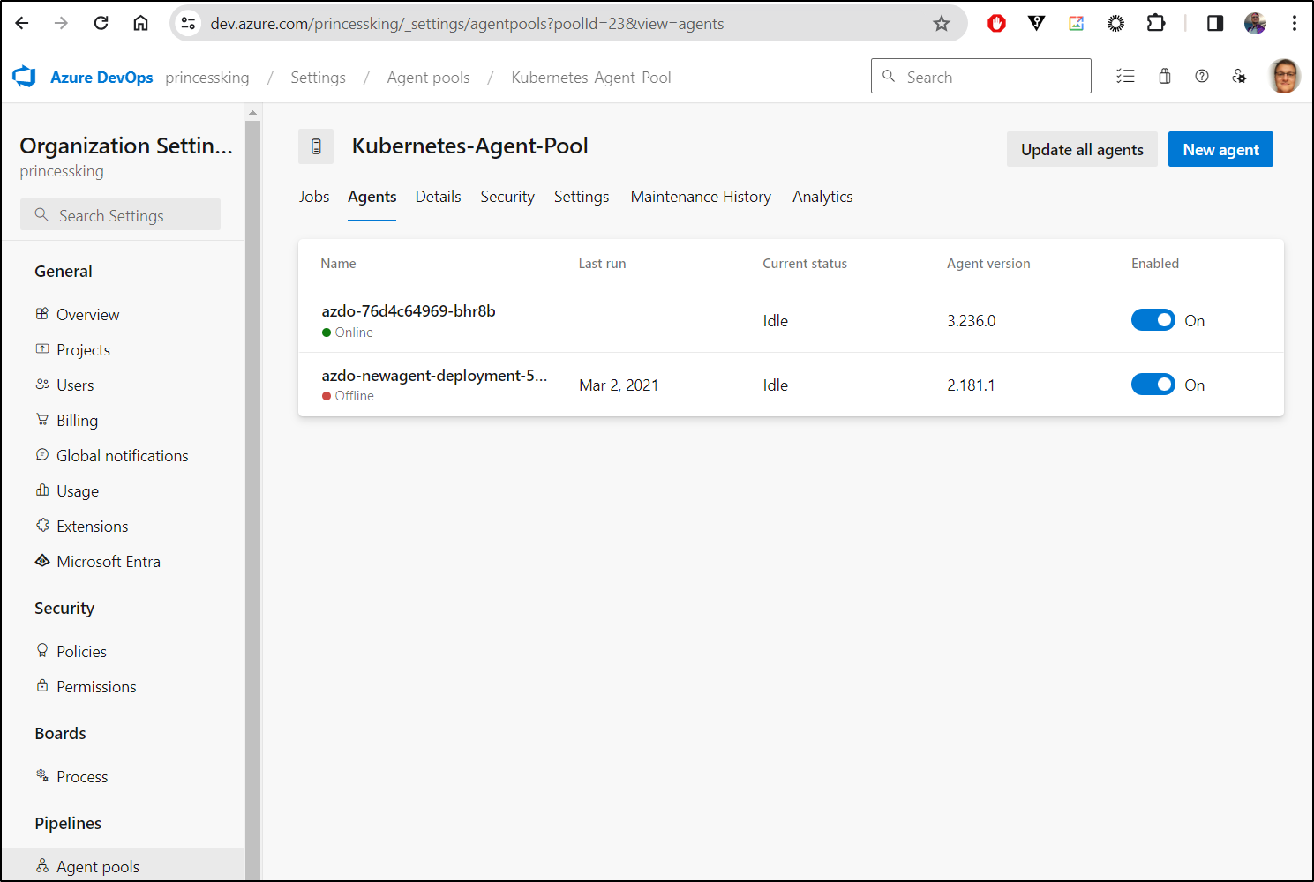The image size is (1314, 882).
Task: Click the Mar 2, 2021 last run date
Action: pyautogui.click(x=619, y=385)
